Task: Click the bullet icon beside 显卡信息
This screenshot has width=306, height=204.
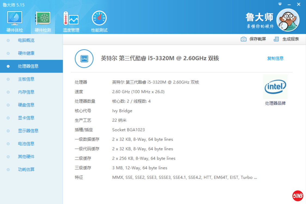Action: point(8,118)
